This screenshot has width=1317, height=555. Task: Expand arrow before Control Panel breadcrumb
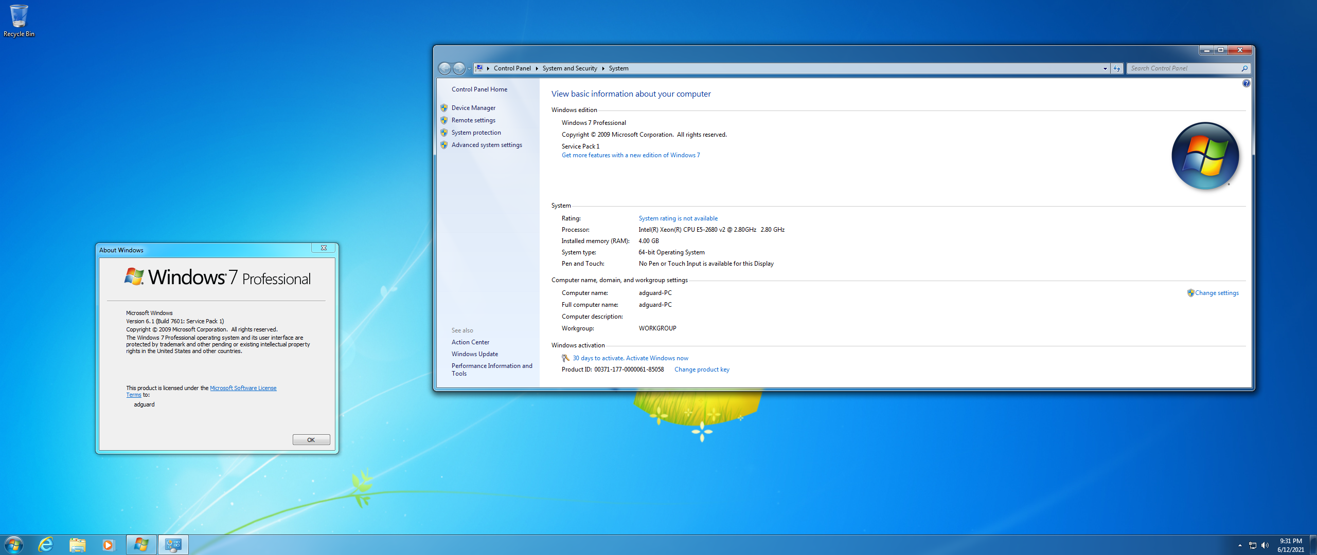pyautogui.click(x=488, y=68)
